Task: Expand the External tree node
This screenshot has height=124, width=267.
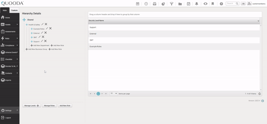Action: pos(32,33)
